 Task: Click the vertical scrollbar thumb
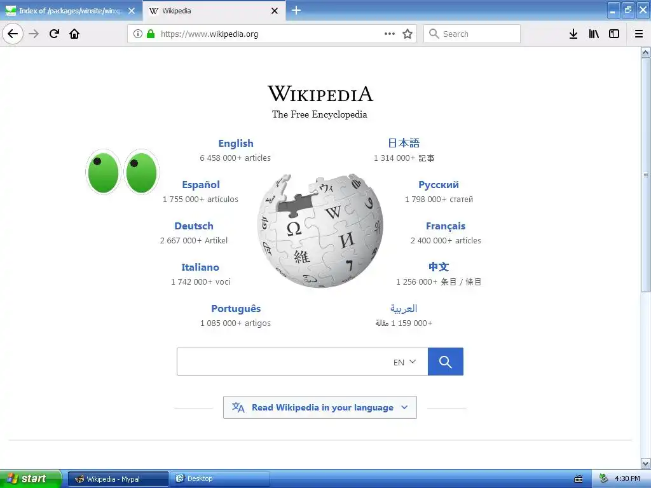point(646,175)
